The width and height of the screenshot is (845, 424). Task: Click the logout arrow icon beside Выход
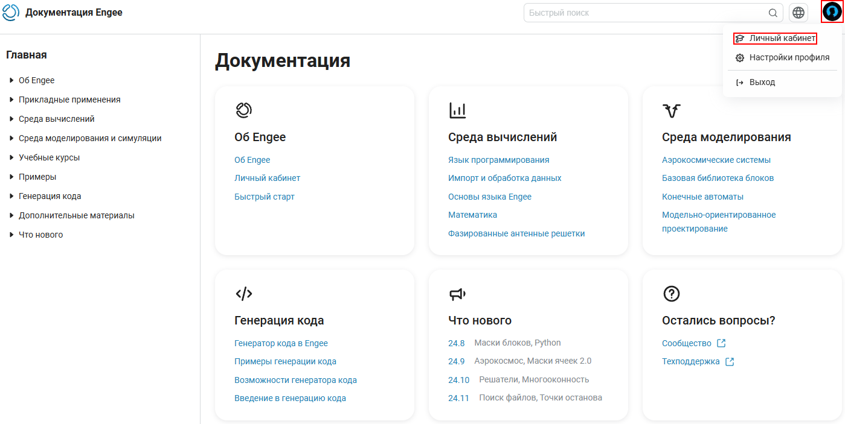click(x=740, y=83)
